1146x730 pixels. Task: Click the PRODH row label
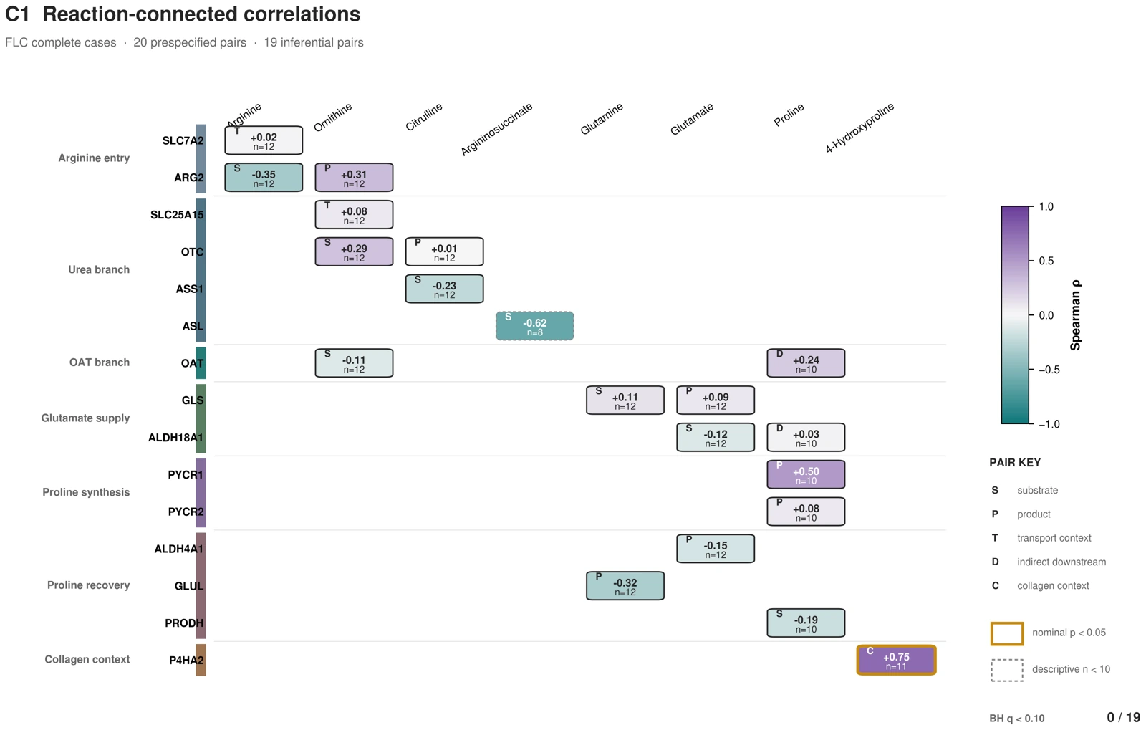[x=184, y=623]
